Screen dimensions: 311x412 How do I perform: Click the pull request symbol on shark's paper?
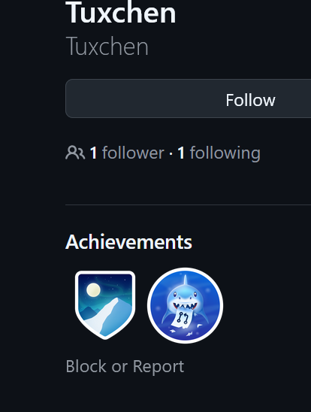coord(183,317)
